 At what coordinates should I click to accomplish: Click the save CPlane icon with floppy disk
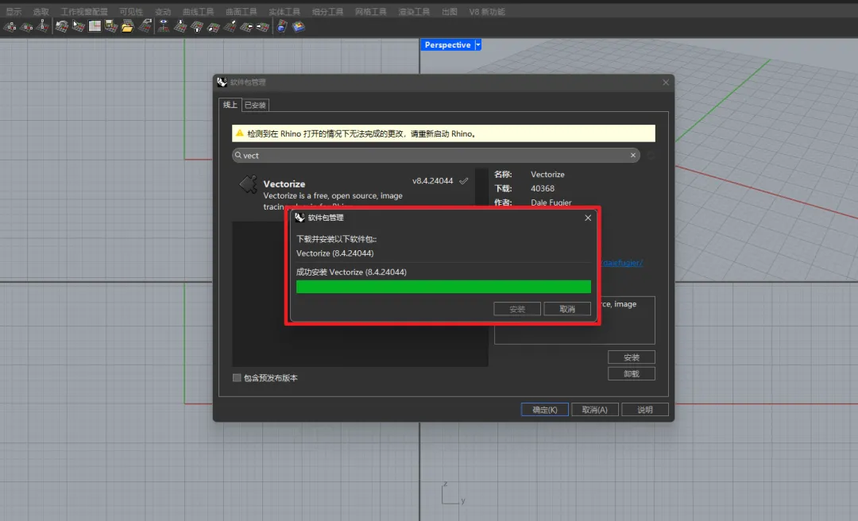coord(111,26)
